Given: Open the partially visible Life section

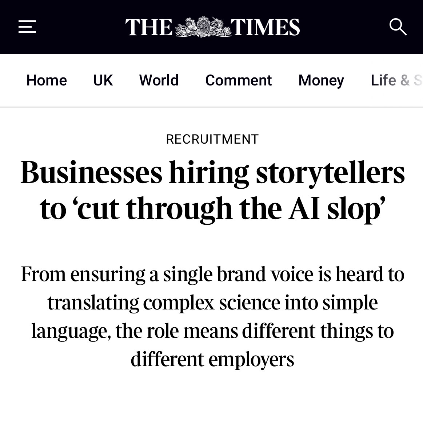Looking at the screenshot, I should click(x=383, y=80).
